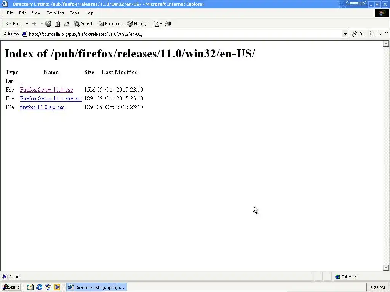Open the File menu

point(10,13)
